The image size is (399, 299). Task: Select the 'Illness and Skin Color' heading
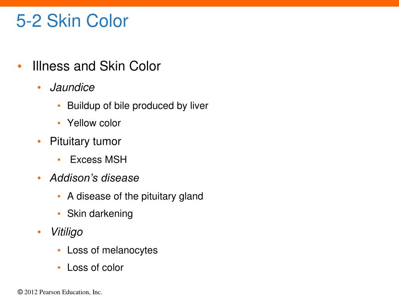tap(97, 66)
